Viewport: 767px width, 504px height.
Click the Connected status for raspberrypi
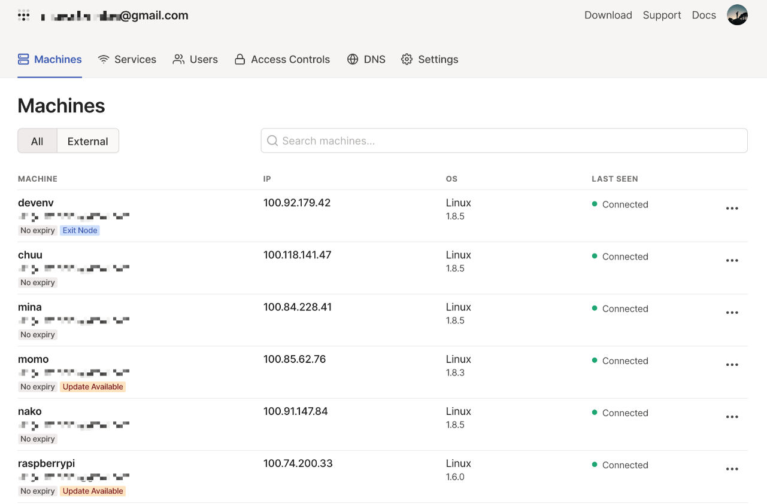tap(620, 465)
